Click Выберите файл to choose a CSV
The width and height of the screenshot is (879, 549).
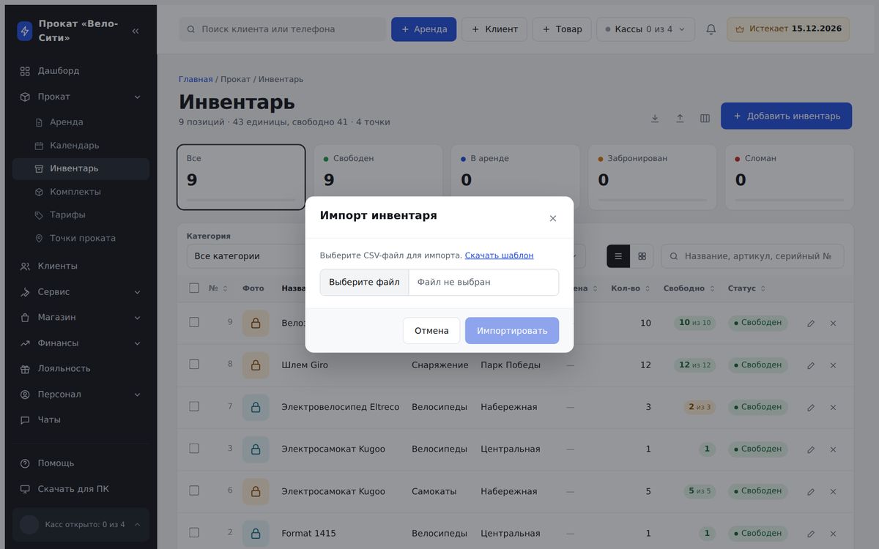365,283
